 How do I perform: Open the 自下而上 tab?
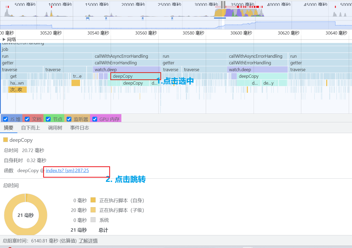coord(31,128)
